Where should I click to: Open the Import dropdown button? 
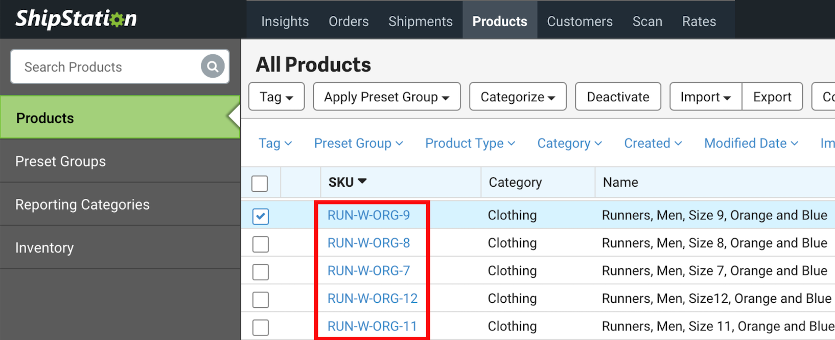coord(705,97)
